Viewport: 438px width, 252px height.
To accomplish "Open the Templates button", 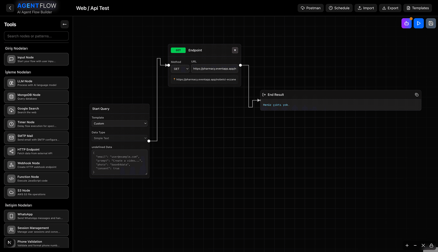I will (418, 8).
